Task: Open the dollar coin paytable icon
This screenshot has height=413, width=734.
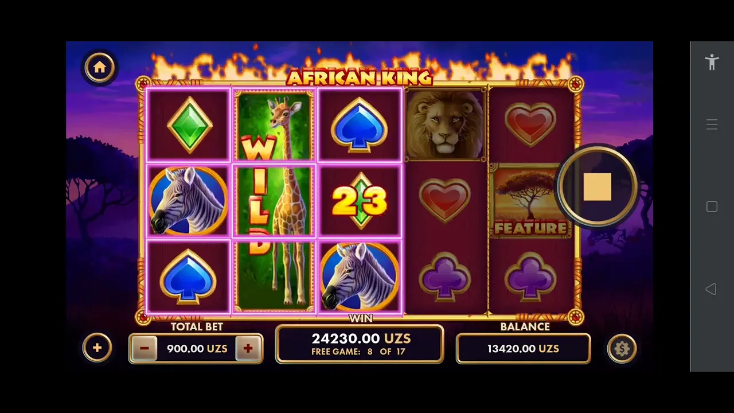Action: pyautogui.click(x=622, y=349)
